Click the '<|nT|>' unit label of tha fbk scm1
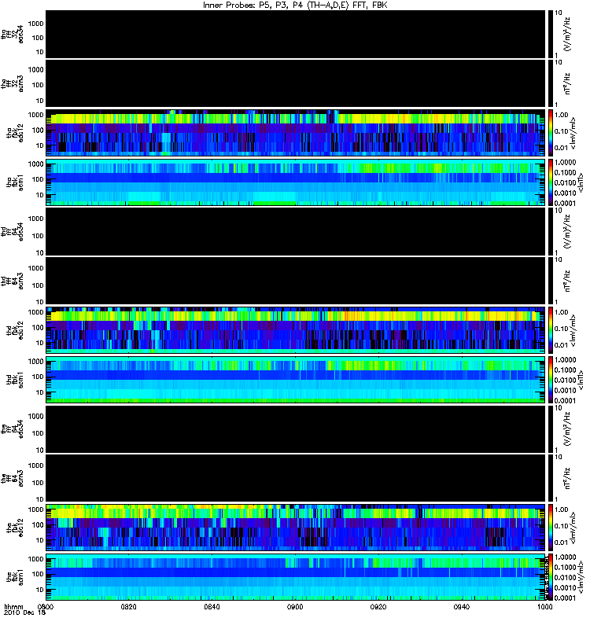The image size is (590, 629). click(580, 182)
